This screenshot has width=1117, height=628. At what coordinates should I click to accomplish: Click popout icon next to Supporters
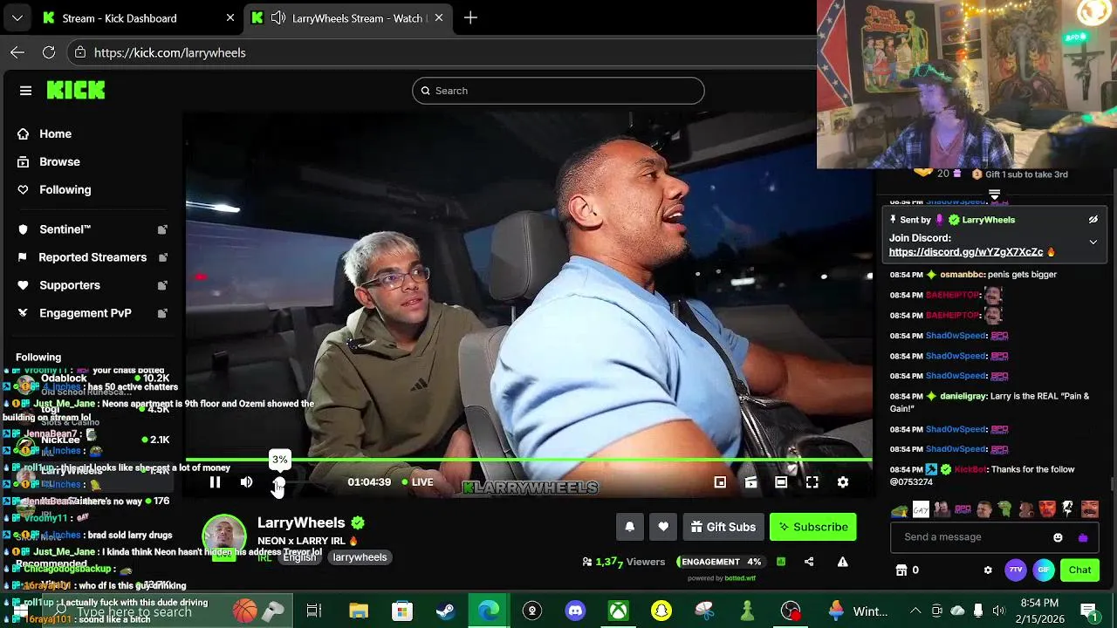pyautogui.click(x=162, y=285)
